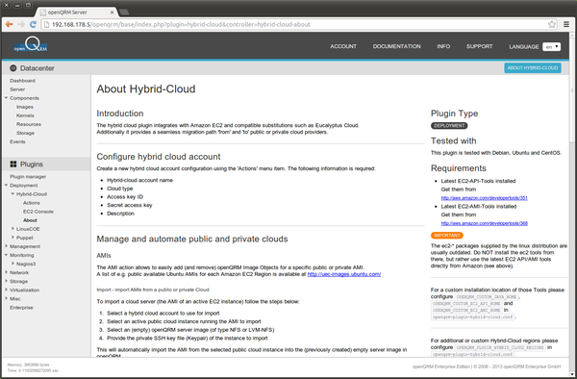Click the DEPLOYMENT plugin type badge
Viewport: 577px width, 379px height.
(449, 126)
